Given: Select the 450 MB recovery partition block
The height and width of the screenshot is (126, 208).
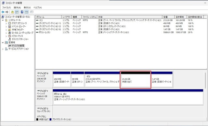Looking at the screenshot, I should tap(61, 79).
